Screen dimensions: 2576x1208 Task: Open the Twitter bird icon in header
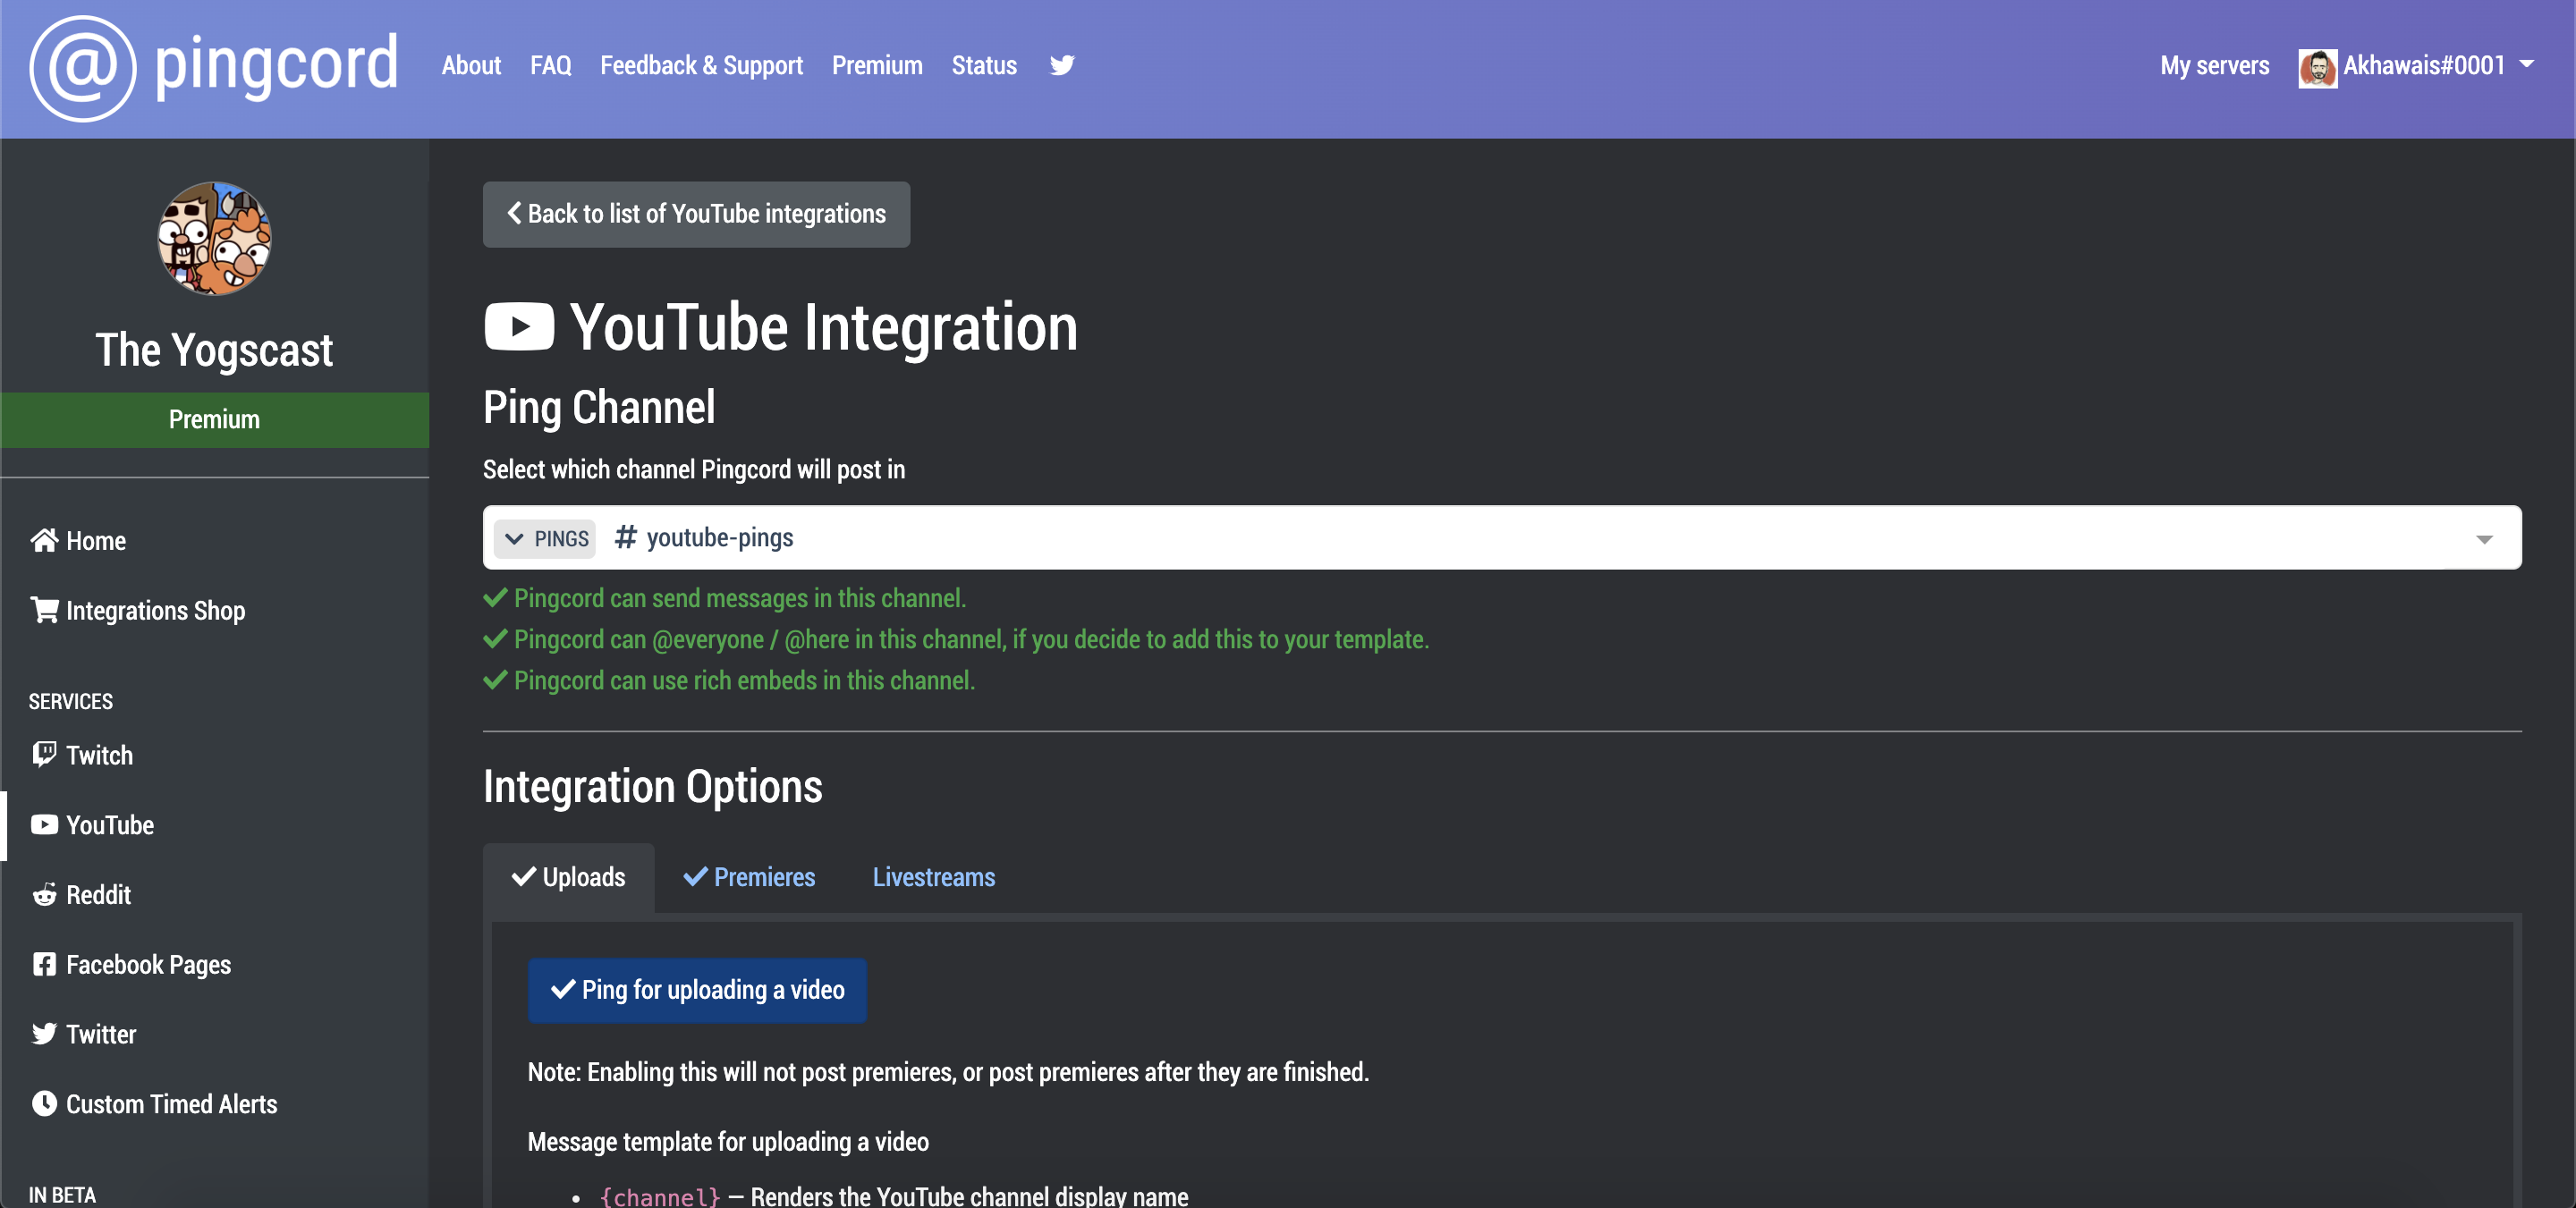coord(1062,66)
